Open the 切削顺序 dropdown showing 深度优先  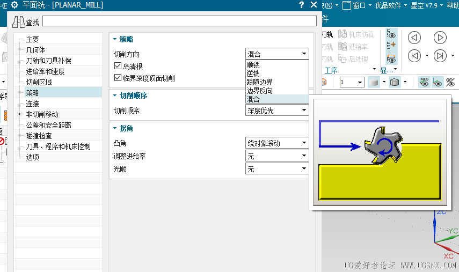277,111
